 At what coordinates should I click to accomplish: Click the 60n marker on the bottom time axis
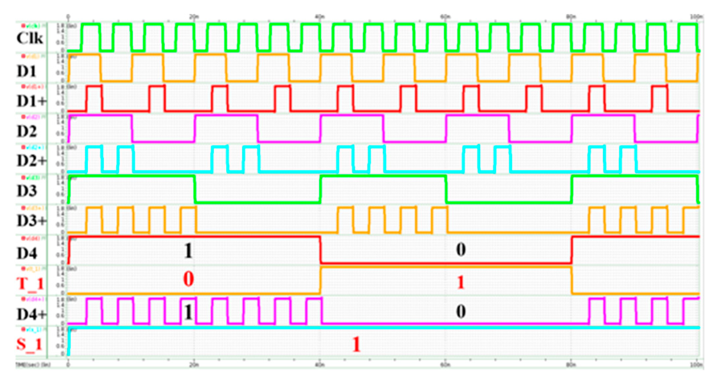click(x=445, y=365)
